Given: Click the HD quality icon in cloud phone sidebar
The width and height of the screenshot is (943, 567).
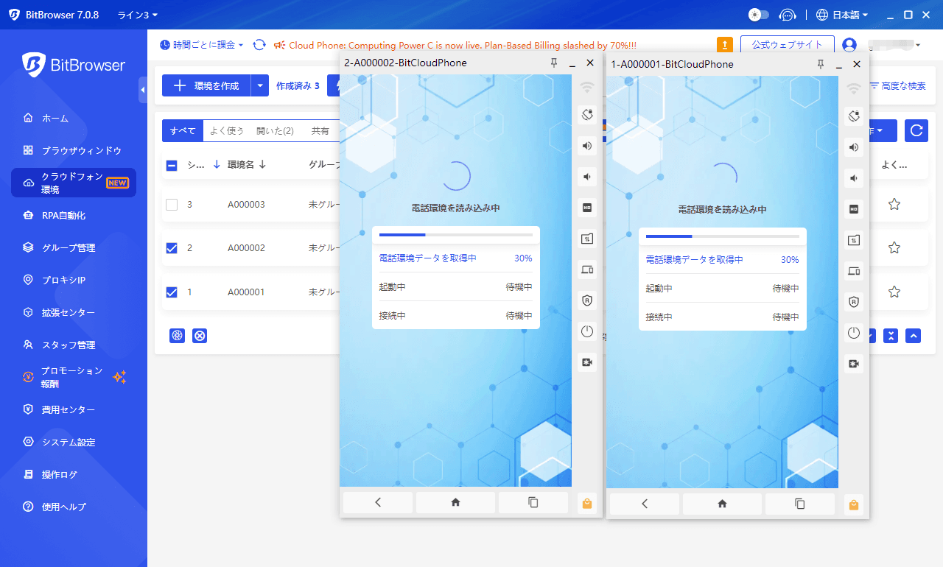Looking at the screenshot, I should pyautogui.click(x=586, y=208).
